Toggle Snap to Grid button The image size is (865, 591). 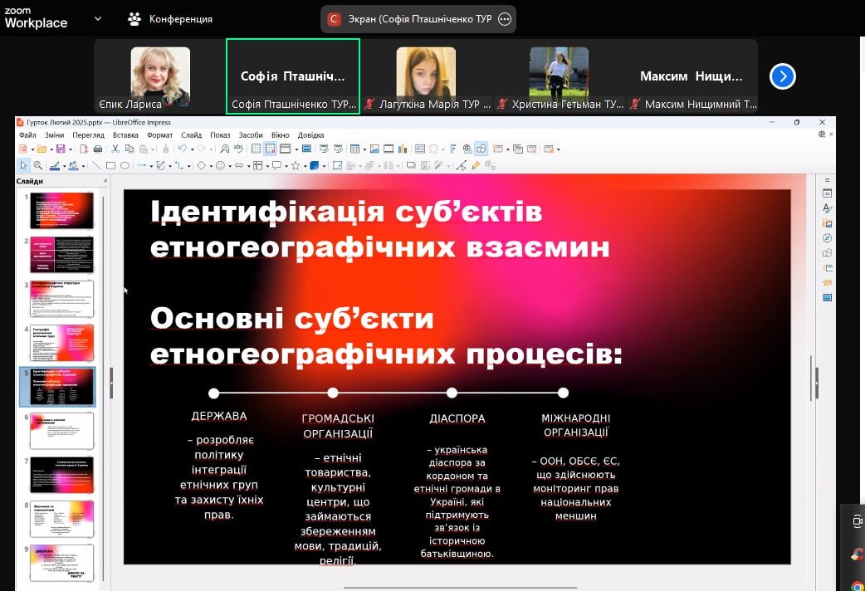tap(270, 149)
